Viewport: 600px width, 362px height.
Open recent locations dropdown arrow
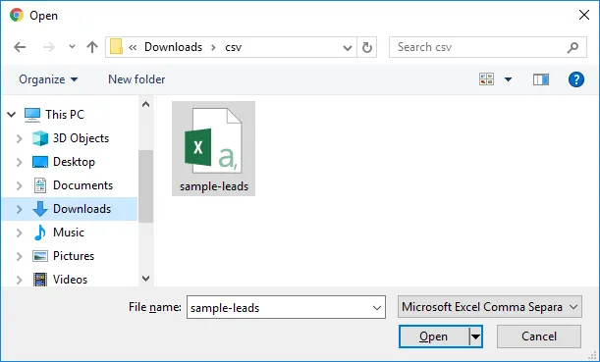click(72, 47)
